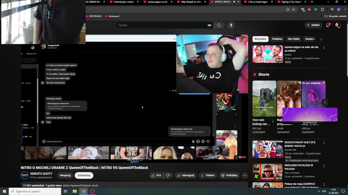The width and height of the screenshot is (348, 195).
Task: Switch to 'Golonka jak z market' tab
Action: point(124,2)
